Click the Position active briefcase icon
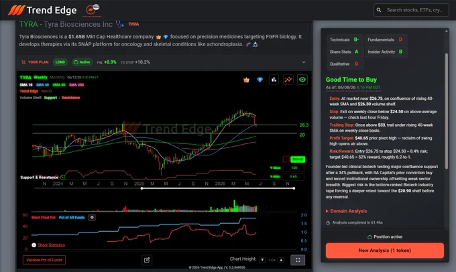 (369, 237)
